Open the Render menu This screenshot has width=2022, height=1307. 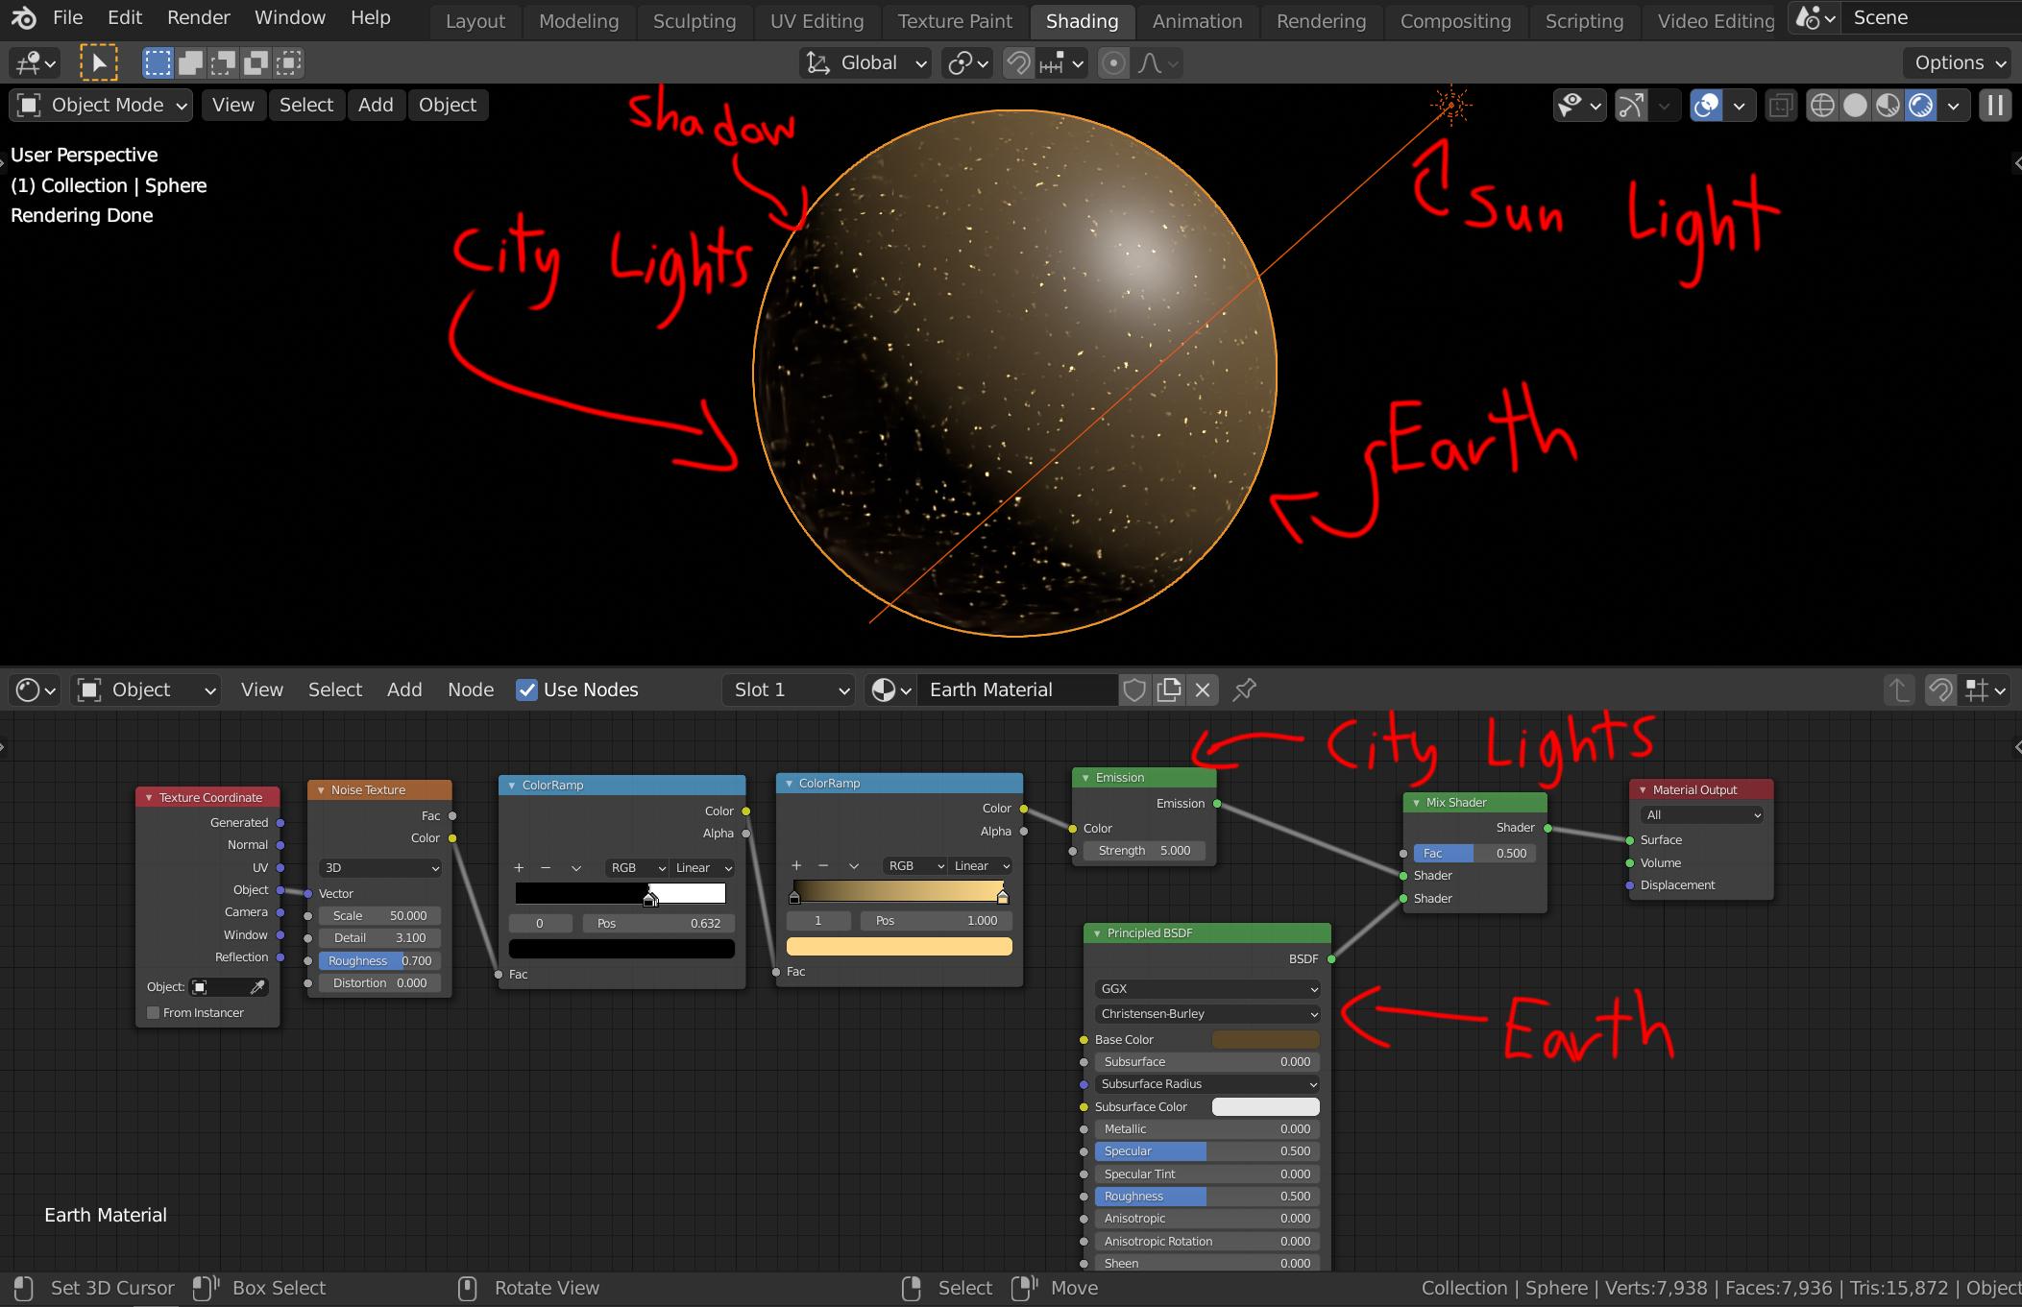(x=198, y=17)
